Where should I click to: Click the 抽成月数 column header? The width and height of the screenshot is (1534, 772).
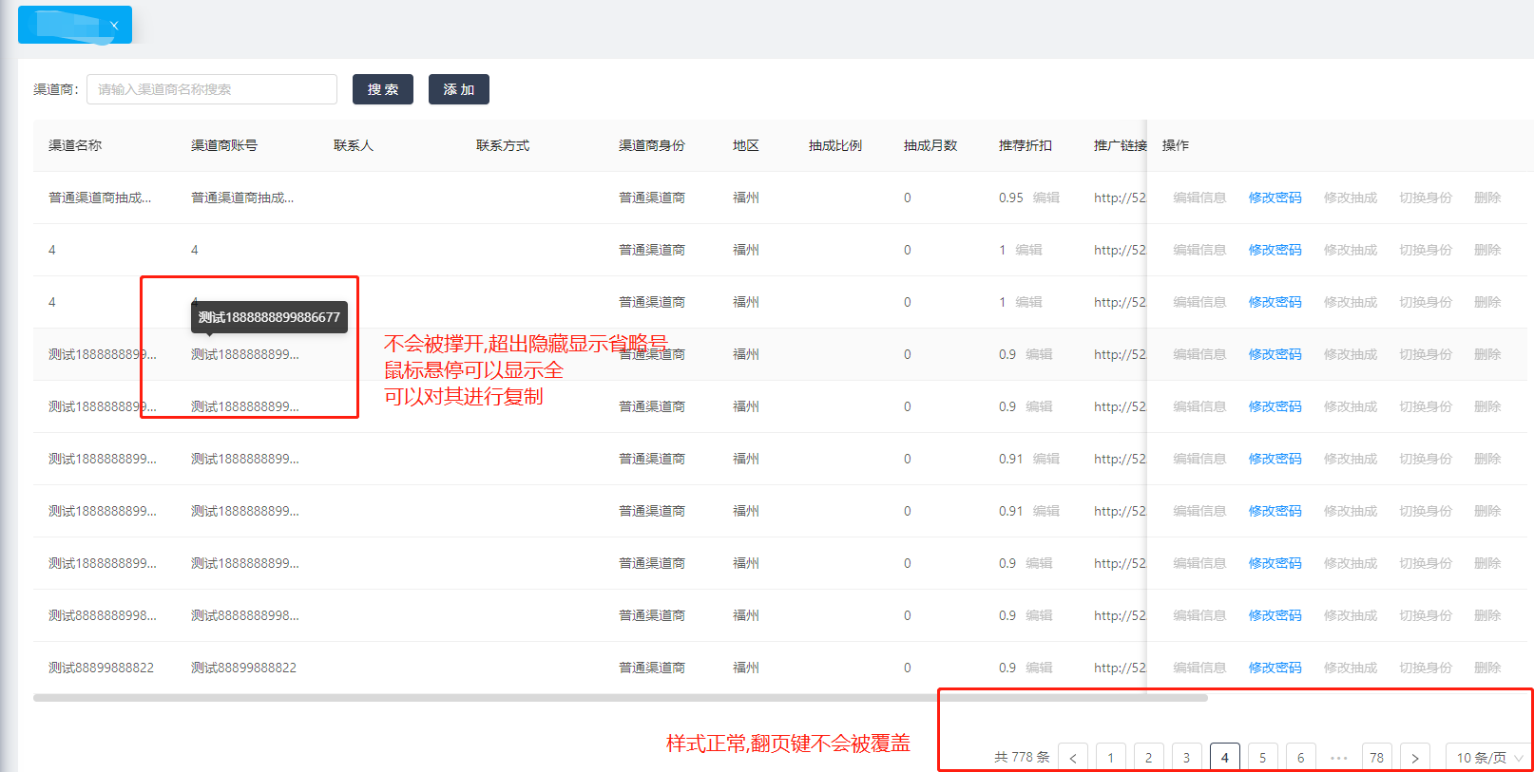pos(930,145)
